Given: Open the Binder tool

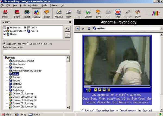Looking at the screenshot, I should [x=47, y=13].
